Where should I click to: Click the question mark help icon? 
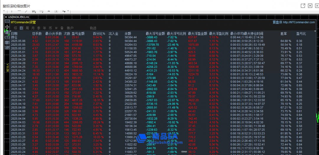[x=7, y=37]
